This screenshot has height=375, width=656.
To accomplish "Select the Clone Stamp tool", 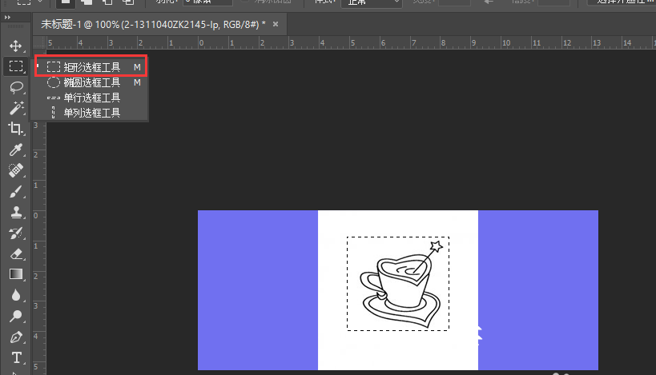I will [x=15, y=212].
